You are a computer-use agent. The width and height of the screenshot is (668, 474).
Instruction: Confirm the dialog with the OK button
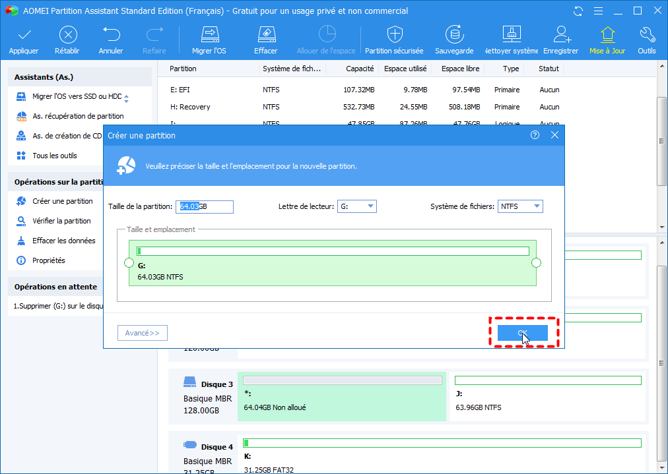point(523,333)
